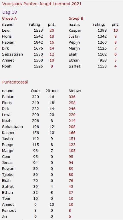
Task: Click Saffet's 4 points in Groep B
Action: [116, 66]
